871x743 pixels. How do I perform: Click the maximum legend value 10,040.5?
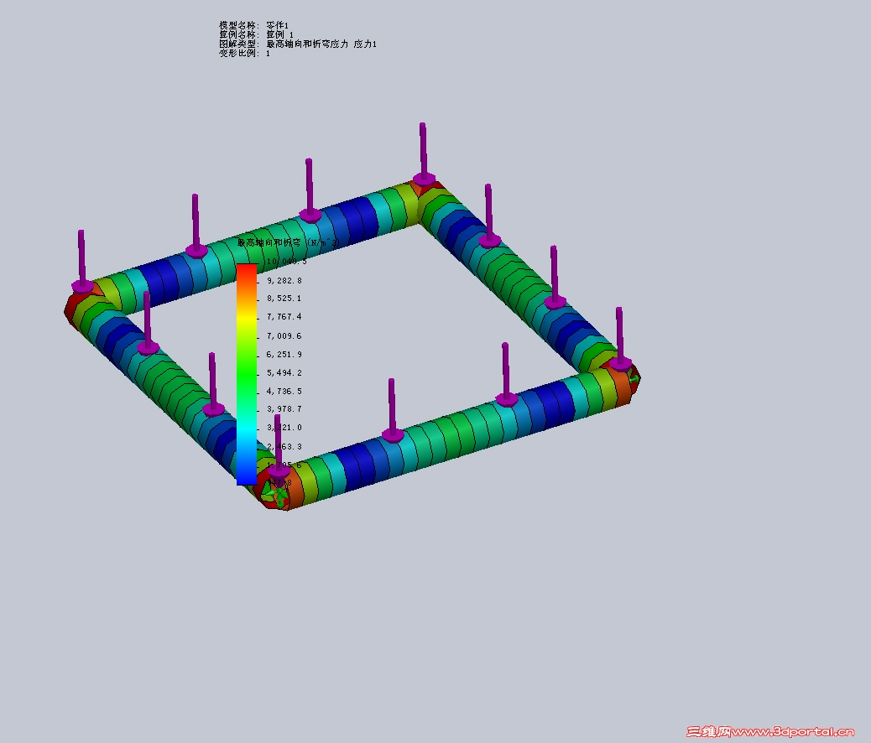point(286,261)
